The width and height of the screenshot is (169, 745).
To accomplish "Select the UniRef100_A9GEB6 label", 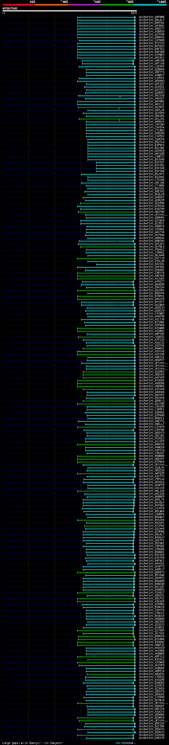I will [x=152, y=383].
